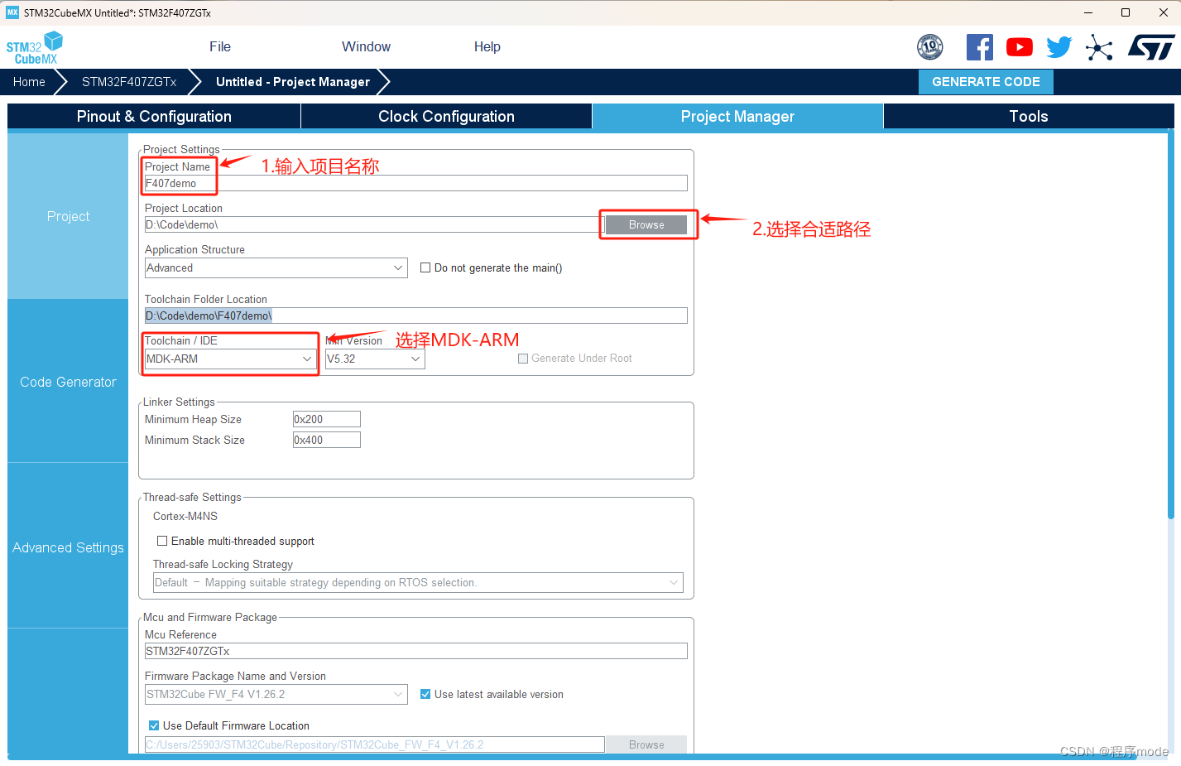Enable multi-threaded support checkbox
The height and width of the screenshot is (766, 1181).
(x=162, y=541)
